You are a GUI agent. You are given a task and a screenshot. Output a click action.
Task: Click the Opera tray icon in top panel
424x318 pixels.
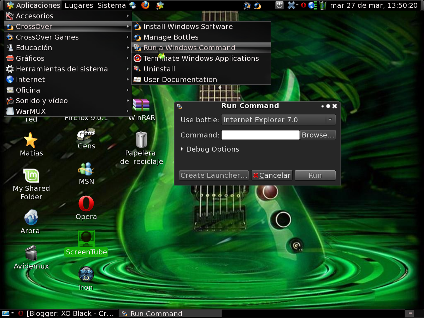[x=303, y=5]
